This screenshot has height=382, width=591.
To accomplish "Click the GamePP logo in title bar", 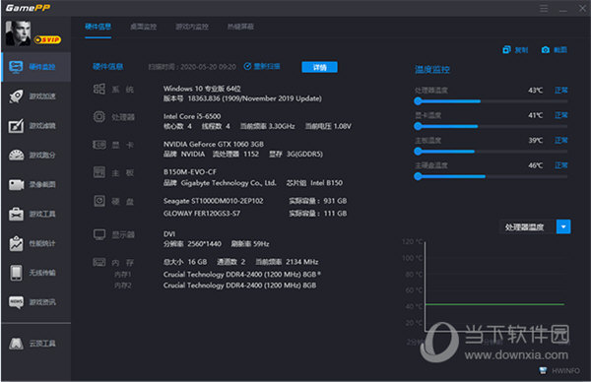I will click(28, 8).
